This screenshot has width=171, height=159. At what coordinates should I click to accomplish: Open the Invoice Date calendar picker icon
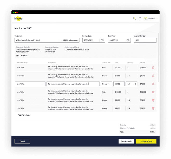pyautogui.click(x=102, y=40)
